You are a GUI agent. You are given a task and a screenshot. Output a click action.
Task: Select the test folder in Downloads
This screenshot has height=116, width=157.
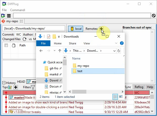pyautogui.click(x=80, y=71)
